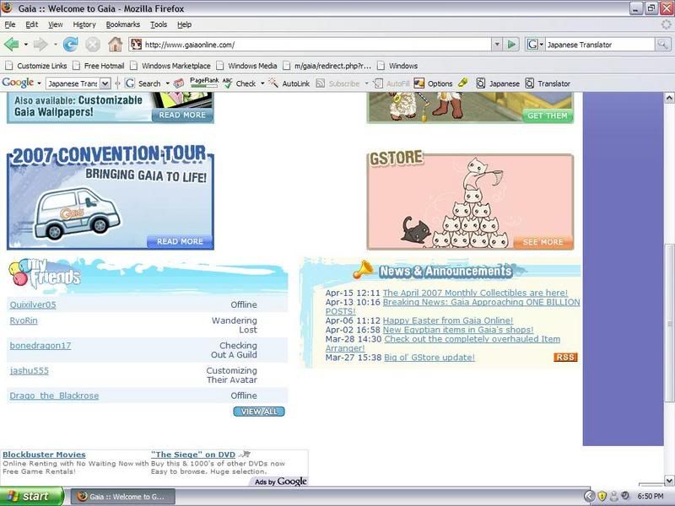Open the Customize Links bookmark
This screenshot has height=506, width=675.
click(36, 66)
